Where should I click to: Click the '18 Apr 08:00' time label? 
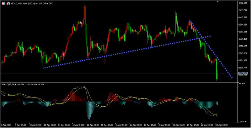tap(164, 125)
